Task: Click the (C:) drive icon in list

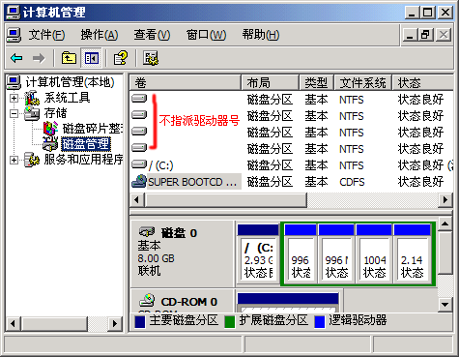Action: [139, 164]
